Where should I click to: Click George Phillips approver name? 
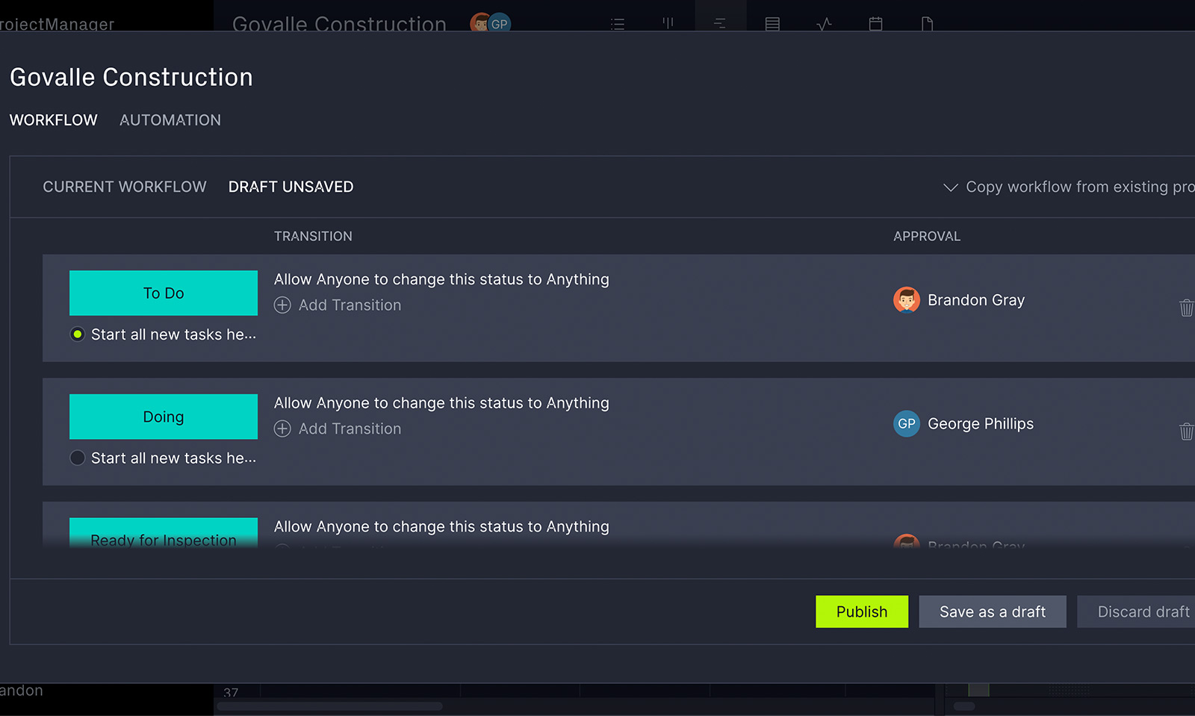click(981, 423)
